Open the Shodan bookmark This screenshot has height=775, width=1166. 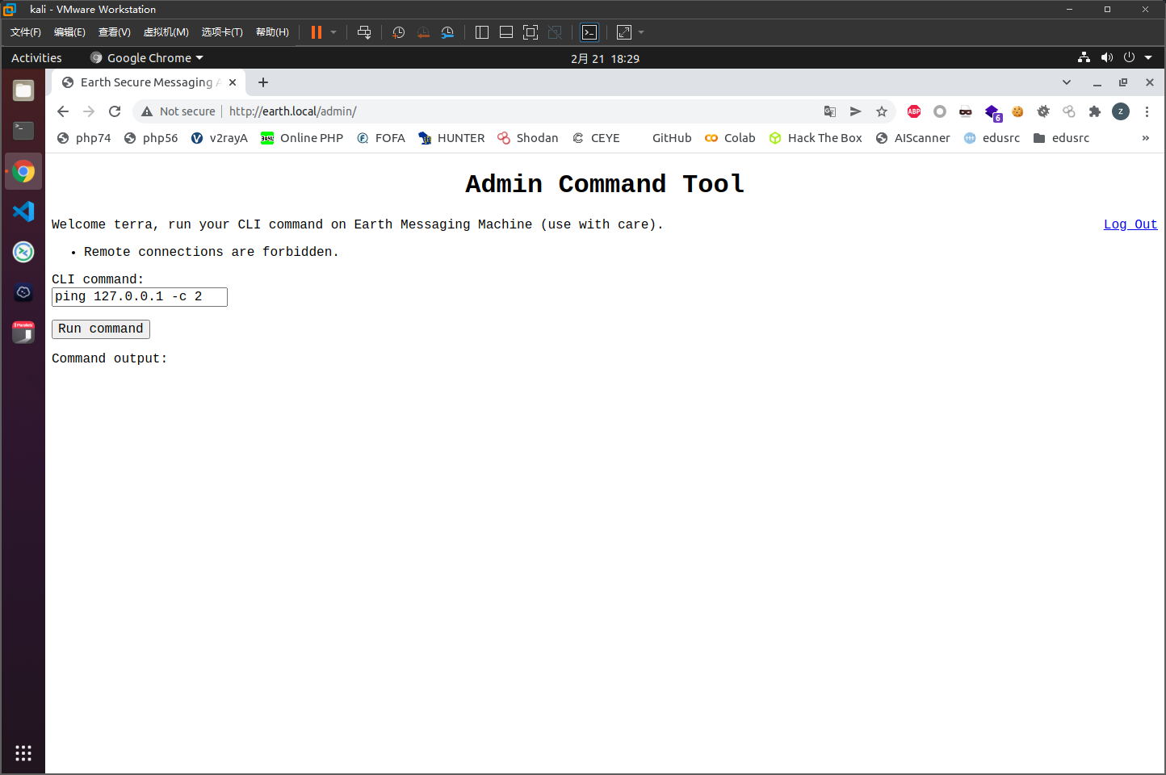coord(528,138)
